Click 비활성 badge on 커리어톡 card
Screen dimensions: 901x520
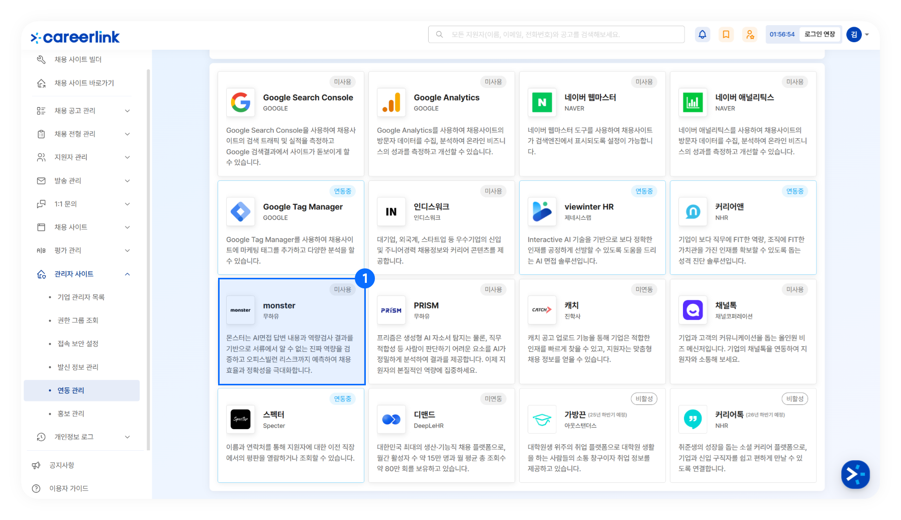coord(795,398)
